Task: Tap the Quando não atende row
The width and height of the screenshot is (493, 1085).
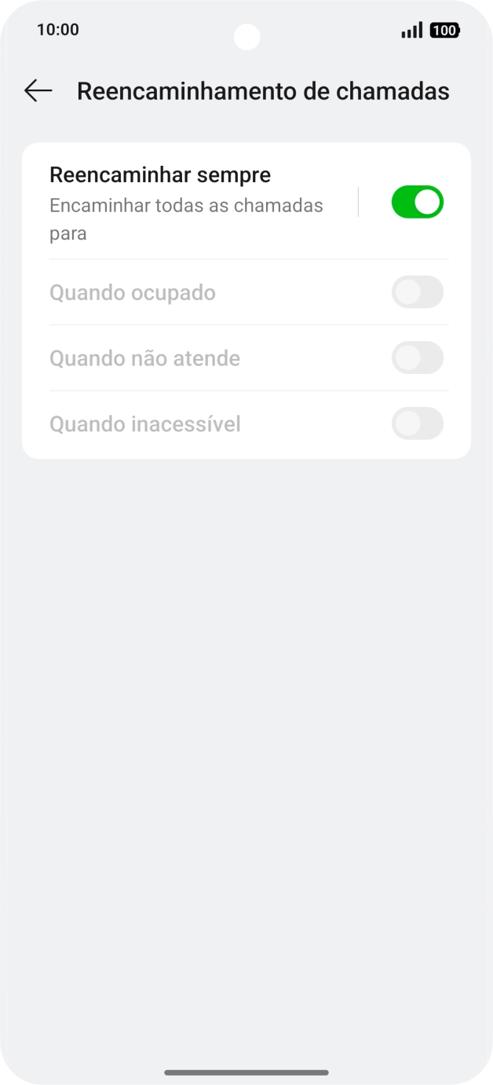Action: [144, 357]
